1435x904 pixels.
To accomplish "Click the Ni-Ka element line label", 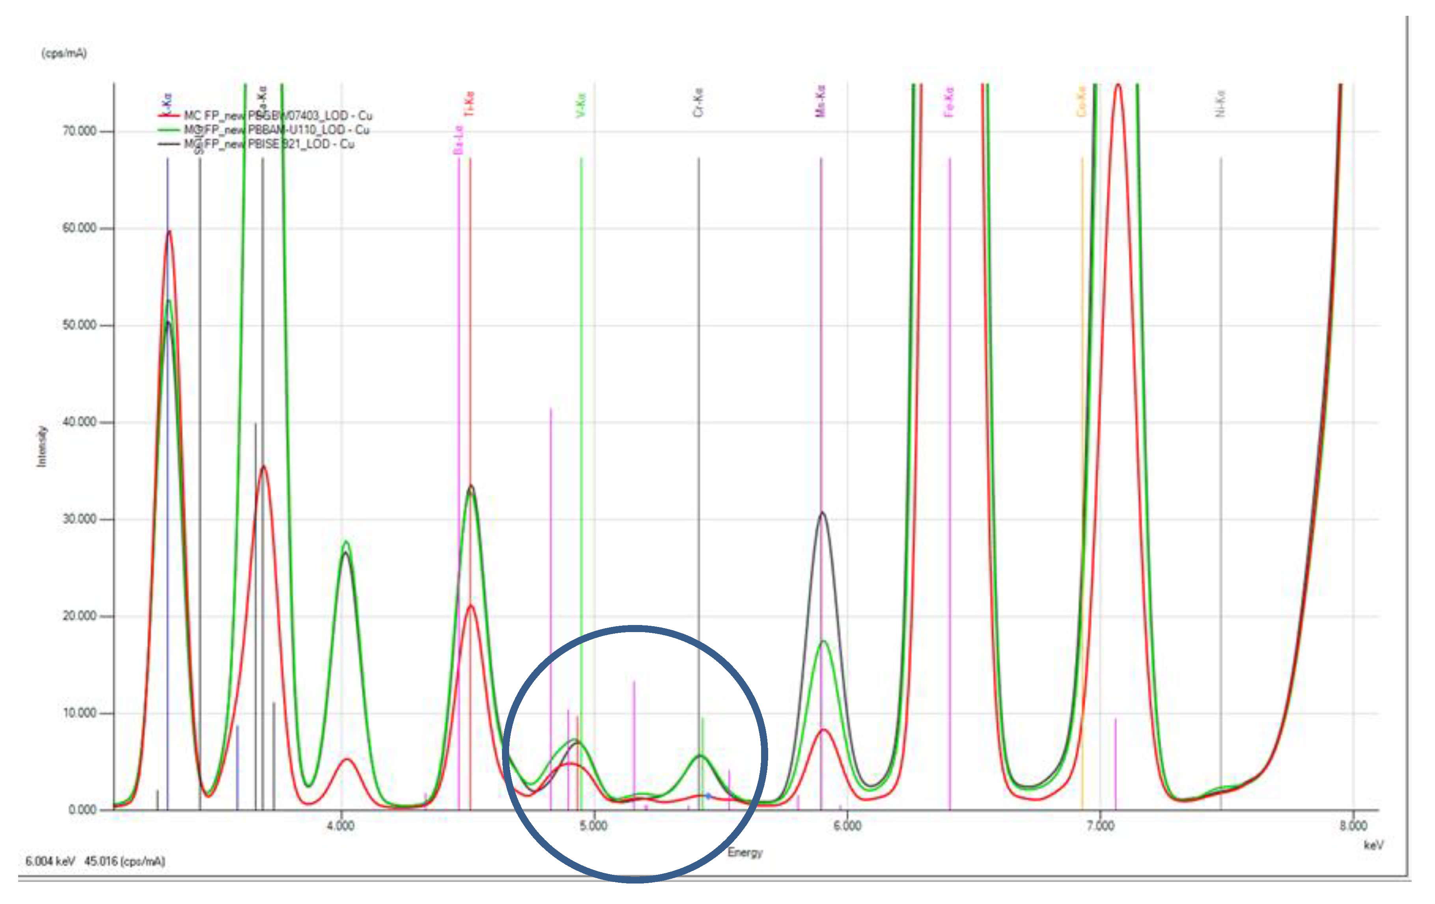I will click(1220, 103).
